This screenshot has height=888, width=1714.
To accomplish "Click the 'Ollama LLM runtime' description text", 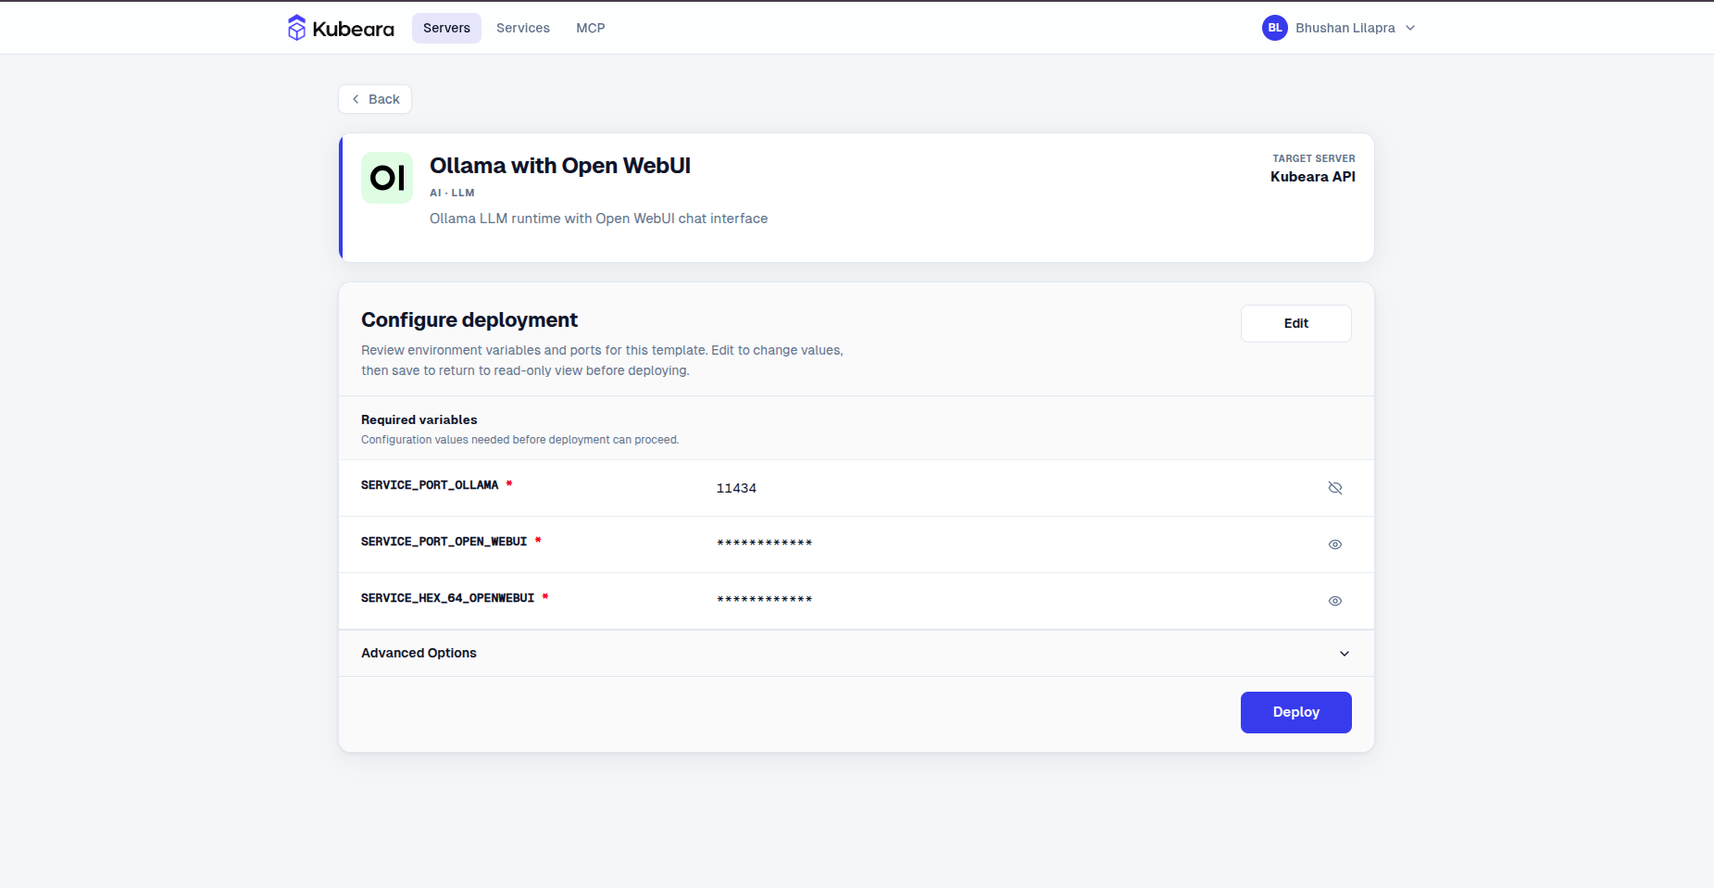I will click(599, 219).
